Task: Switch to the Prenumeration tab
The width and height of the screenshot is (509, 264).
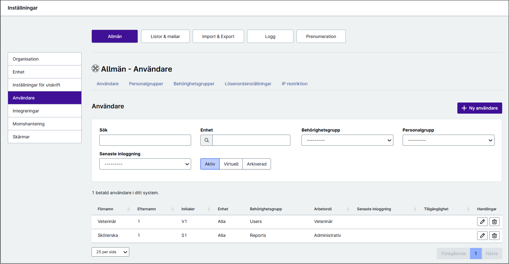Action: [x=321, y=36]
